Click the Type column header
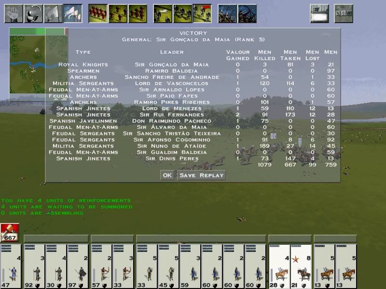Viewport: 386px width, 289px height. click(83, 52)
